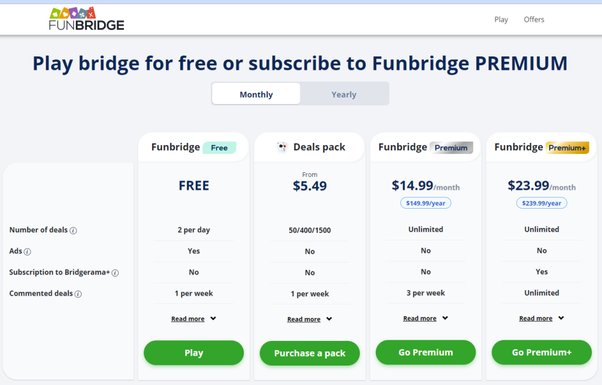Open the Play menu item
This screenshot has width=602, height=385.
(501, 19)
